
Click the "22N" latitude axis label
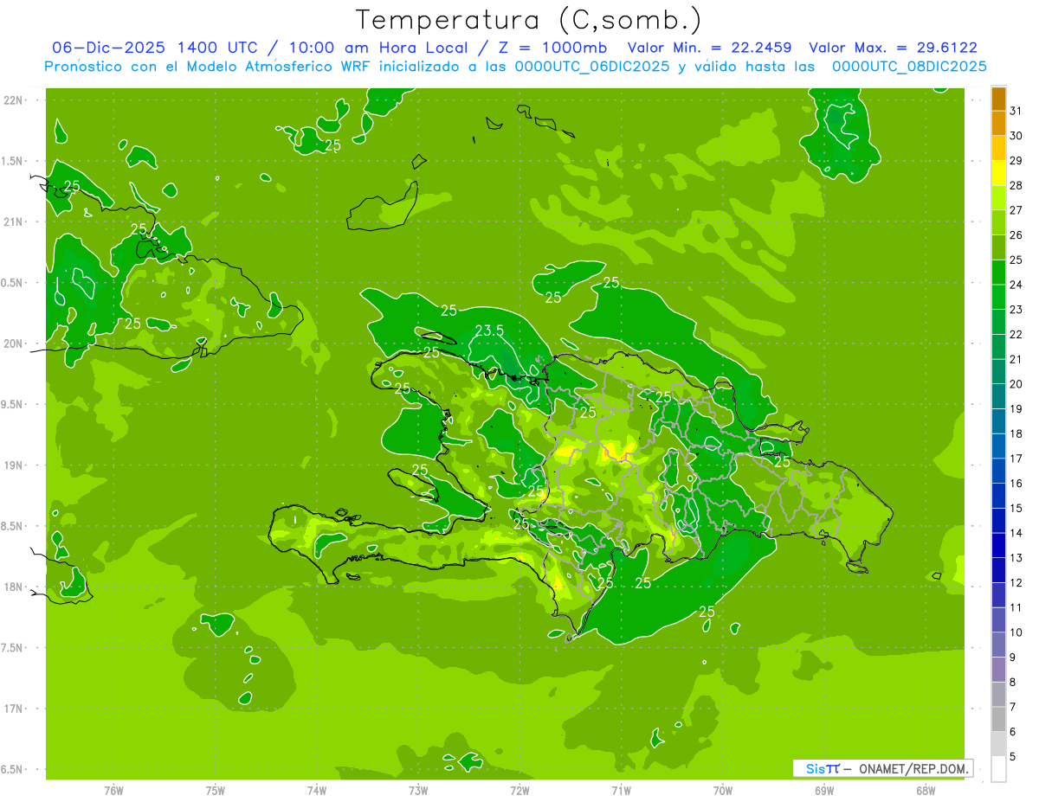coord(12,100)
